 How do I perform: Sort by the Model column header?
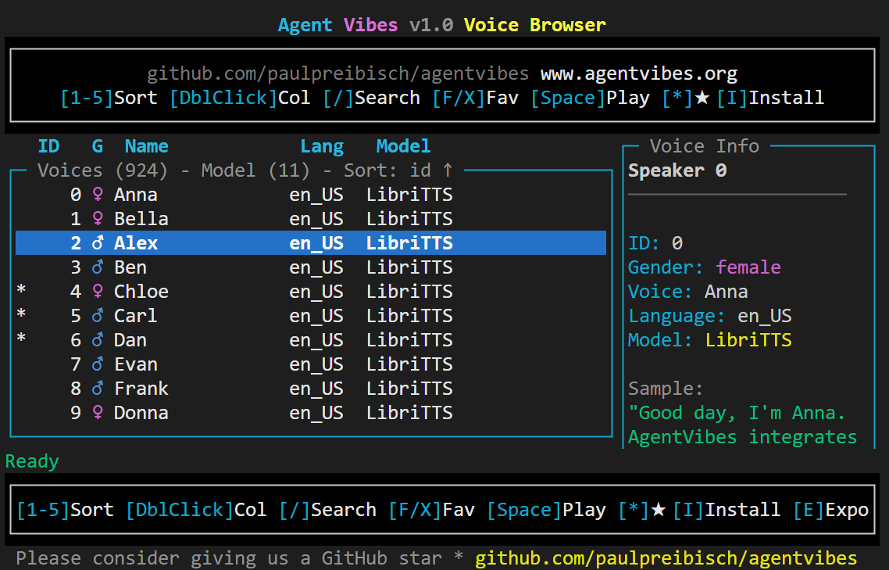[404, 146]
